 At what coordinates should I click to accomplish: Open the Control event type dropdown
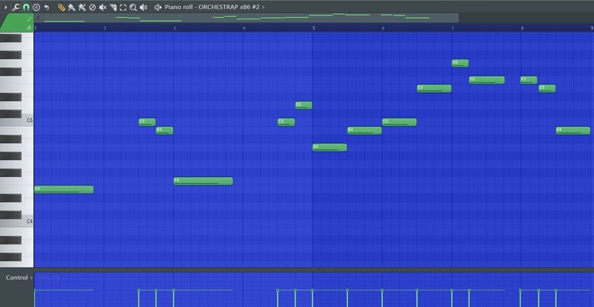[32, 278]
